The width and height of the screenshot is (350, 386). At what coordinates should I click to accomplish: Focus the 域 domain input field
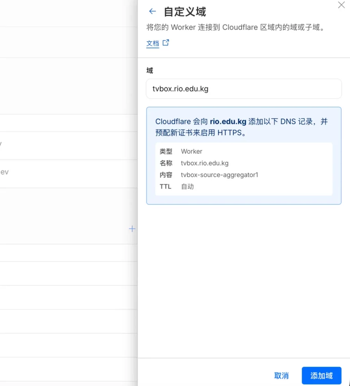tap(244, 89)
